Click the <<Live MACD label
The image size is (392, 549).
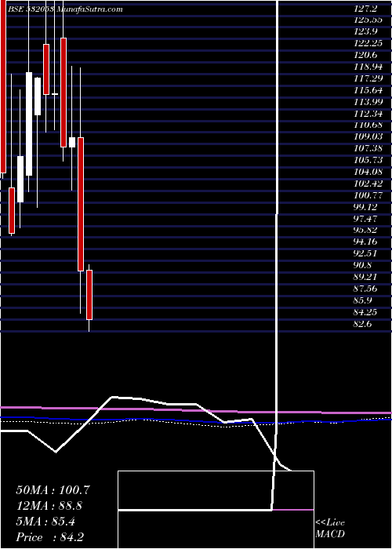[330, 529]
